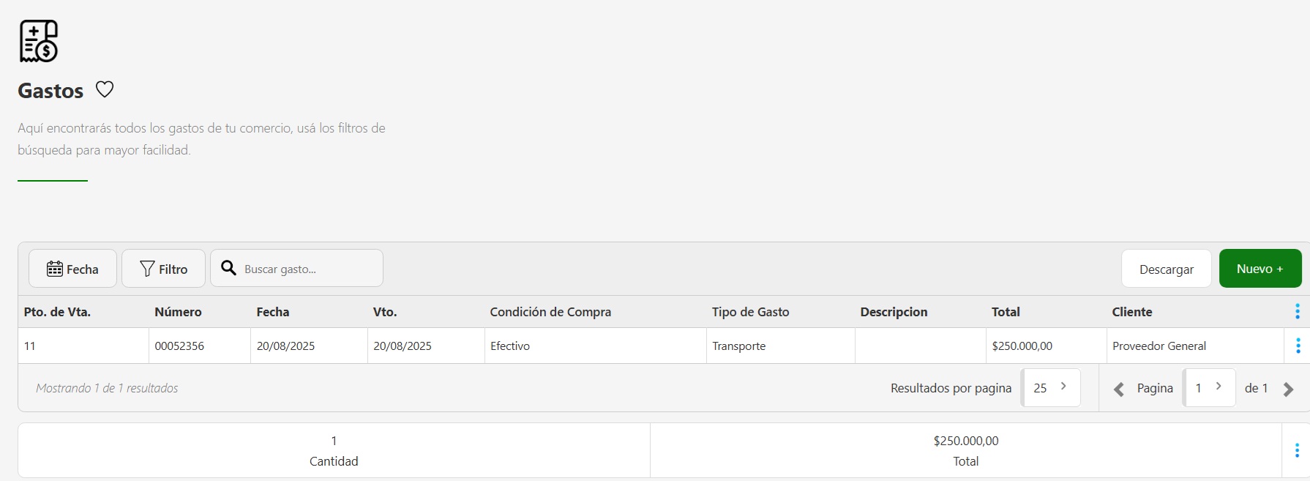
Task: Select the Transporte expense type cell
Action: pyautogui.click(x=739, y=346)
